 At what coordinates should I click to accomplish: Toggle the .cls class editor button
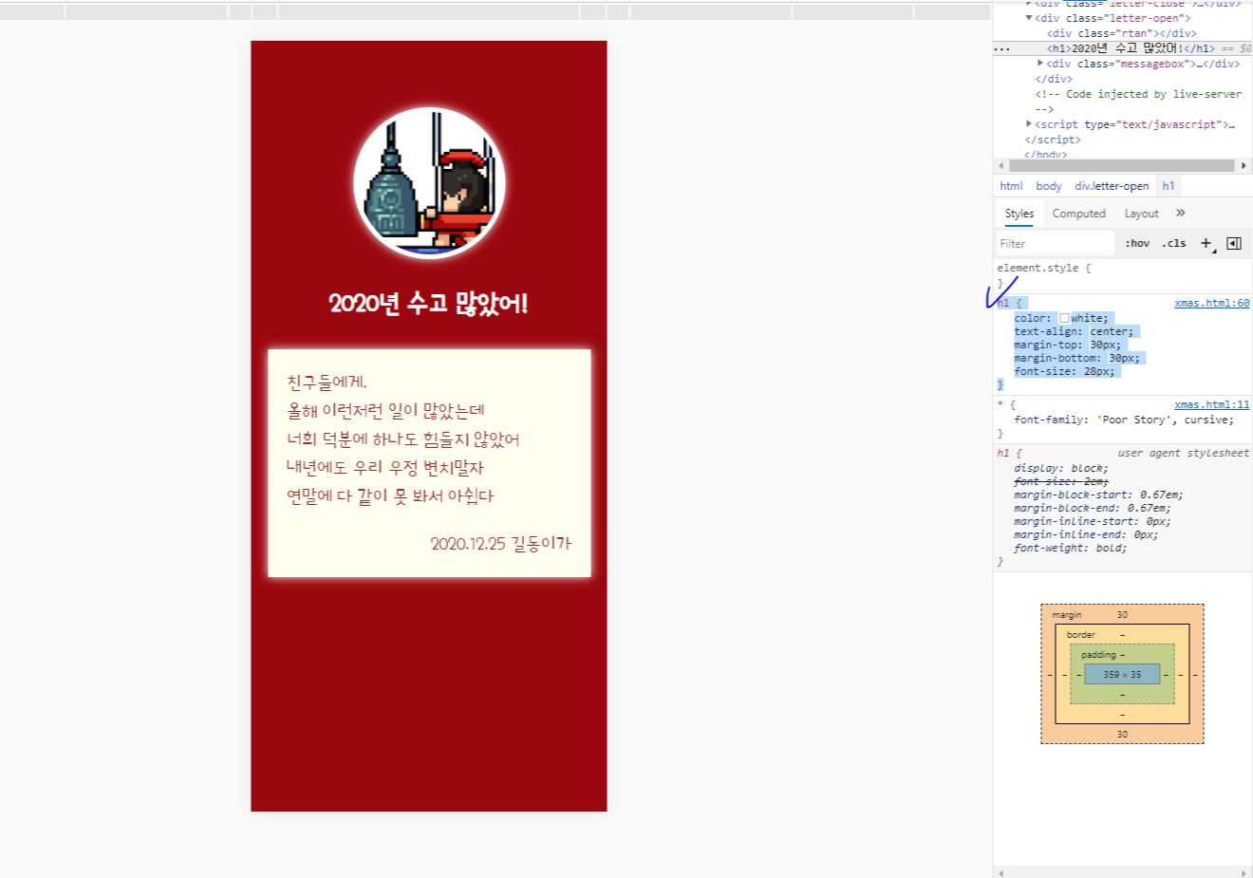coord(1174,243)
